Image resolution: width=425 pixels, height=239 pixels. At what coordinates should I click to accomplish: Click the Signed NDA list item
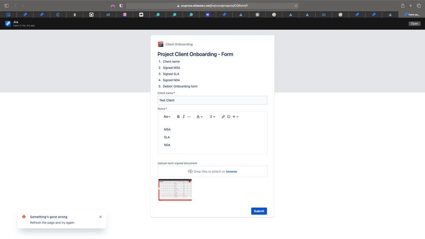click(x=171, y=80)
